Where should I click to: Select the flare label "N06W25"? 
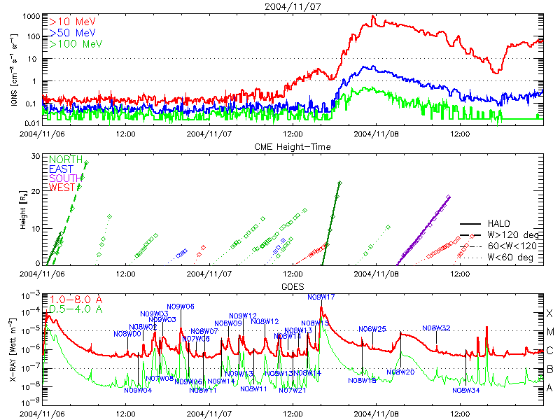[x=372, y=329]
